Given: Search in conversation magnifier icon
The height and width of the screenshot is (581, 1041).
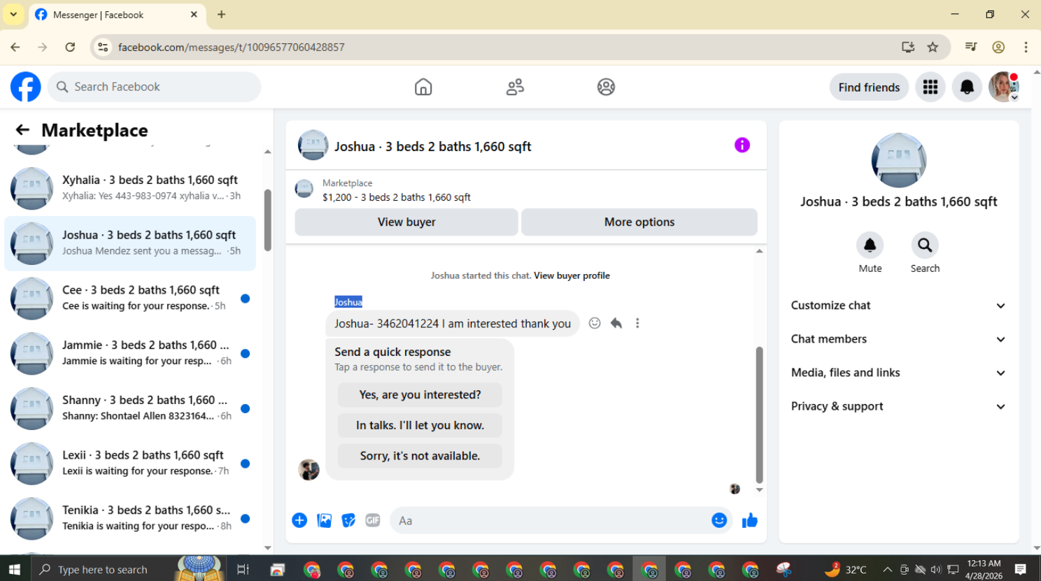Looking at the screenshot, I should (925, 245).
